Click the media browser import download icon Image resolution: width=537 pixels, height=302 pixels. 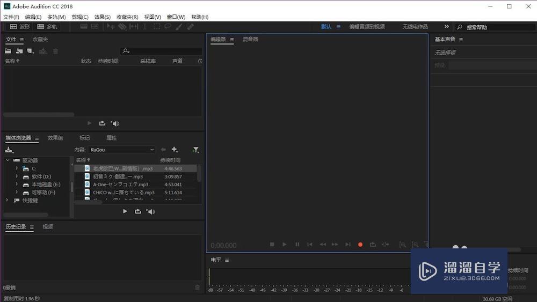point(9,150)
